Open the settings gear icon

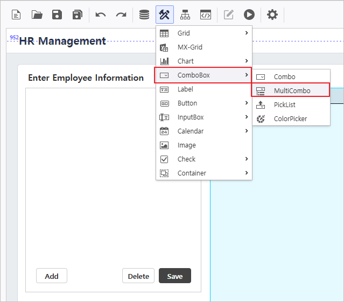tap(272, 15)
